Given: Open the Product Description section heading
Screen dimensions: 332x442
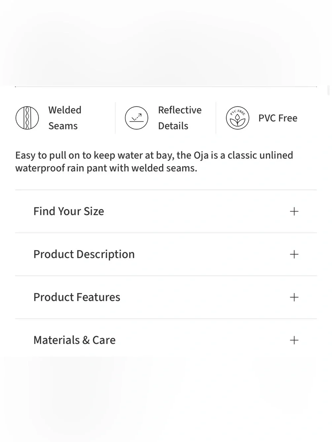Looking at the screenshot, I should coord(84,254).
